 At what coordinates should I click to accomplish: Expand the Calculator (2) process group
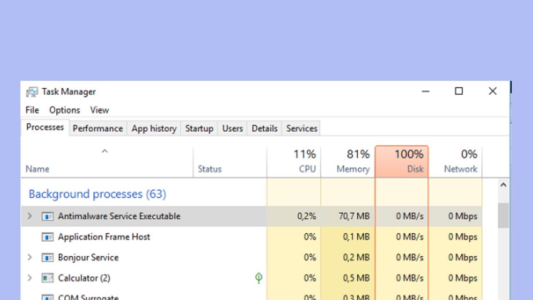30,278
